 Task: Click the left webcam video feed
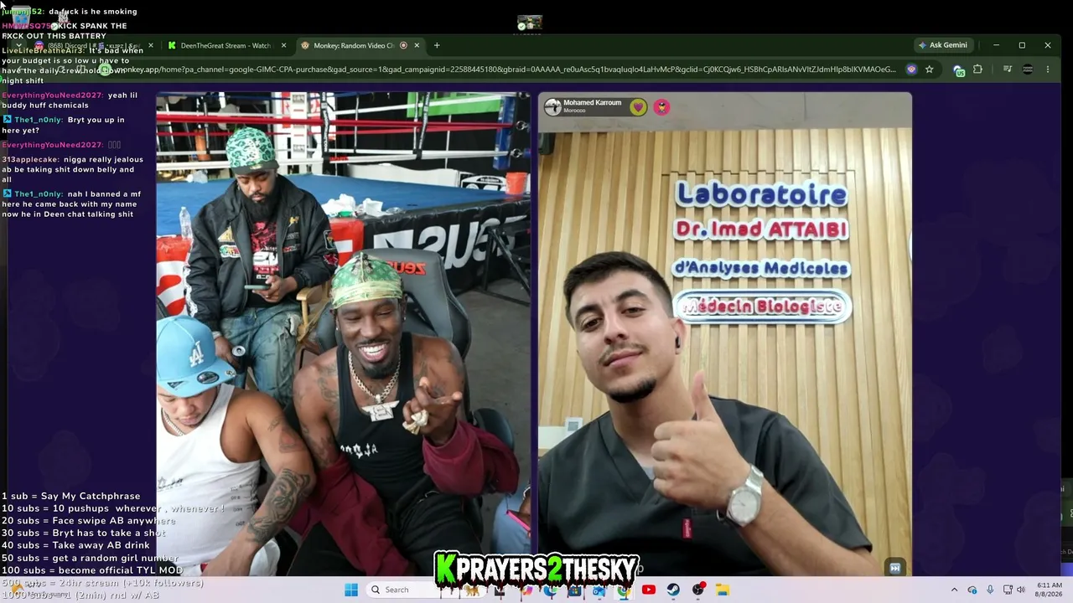point(343,334)
